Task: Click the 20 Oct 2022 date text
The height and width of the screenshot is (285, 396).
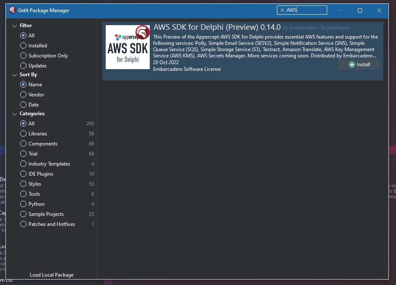Action: click(x=166, y=62)
